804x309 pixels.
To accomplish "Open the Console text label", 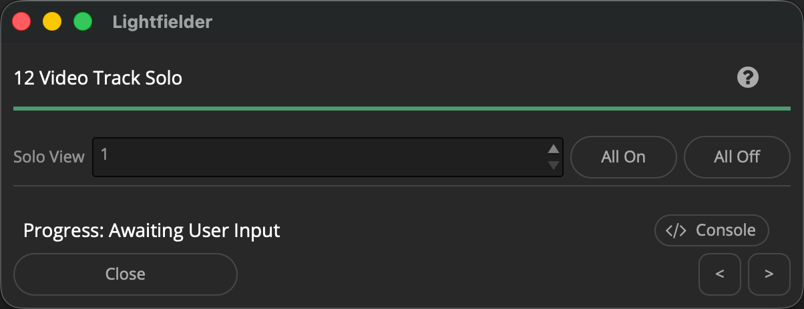I will (726, 230).
